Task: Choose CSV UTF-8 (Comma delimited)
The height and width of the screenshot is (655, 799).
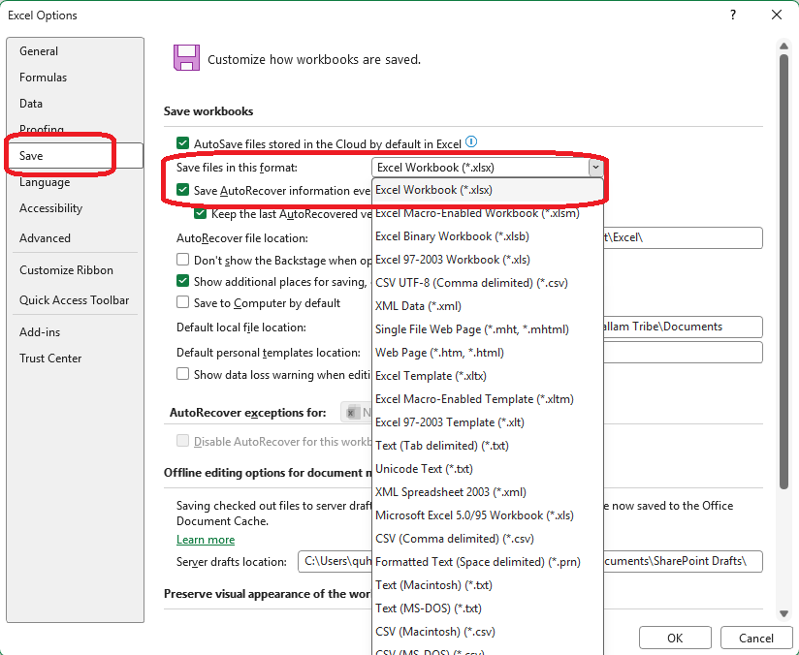Action: pos(488,283)
